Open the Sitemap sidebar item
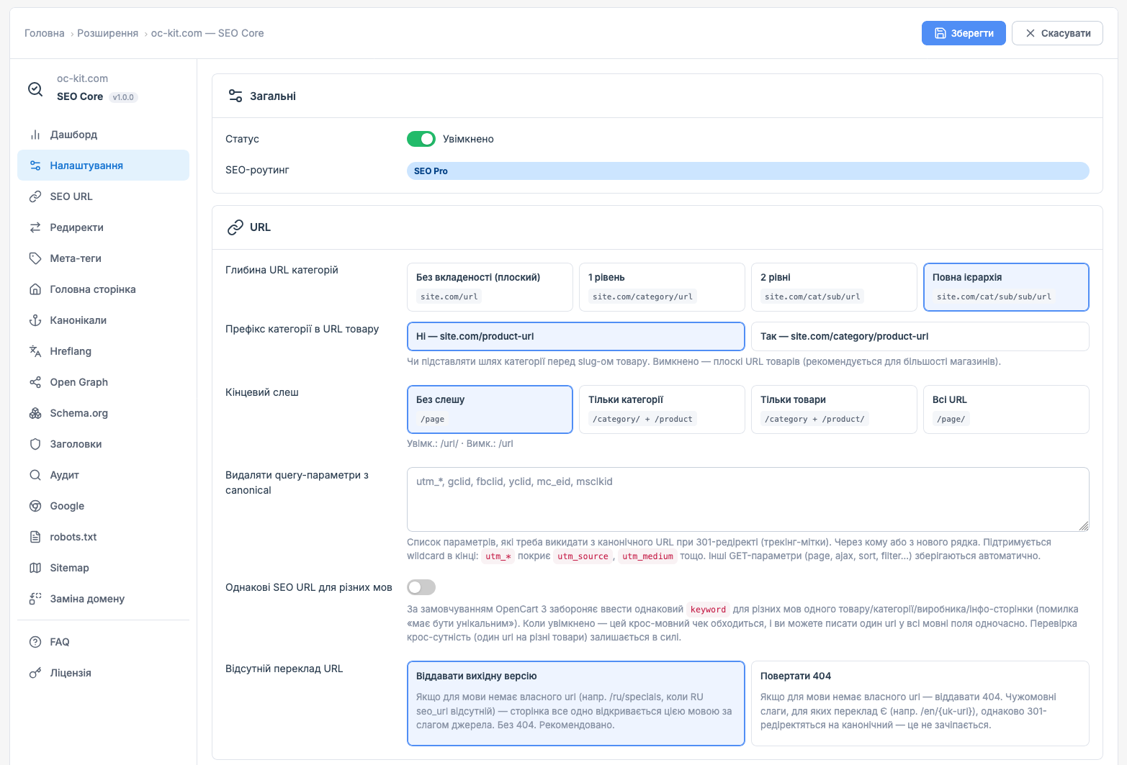 [x=103, y=568]
